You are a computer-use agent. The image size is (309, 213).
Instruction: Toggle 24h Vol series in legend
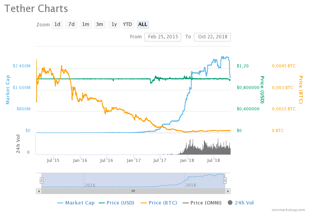point(241,203)
